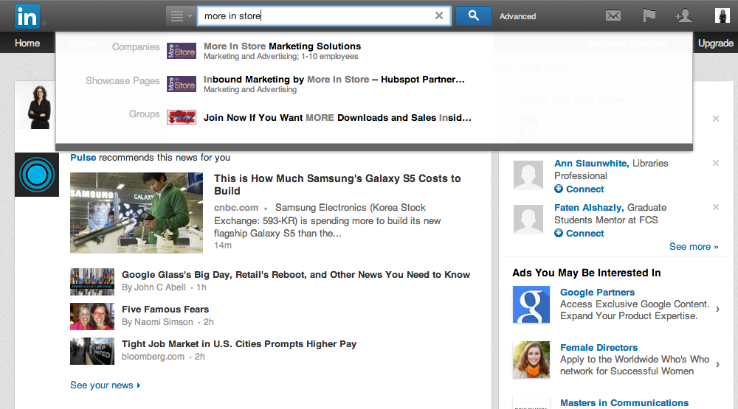Click Ann Slaunwhite's placeholder avatar
The height and width of the screenshot is (409, 738).
click(x=528, y=175)
